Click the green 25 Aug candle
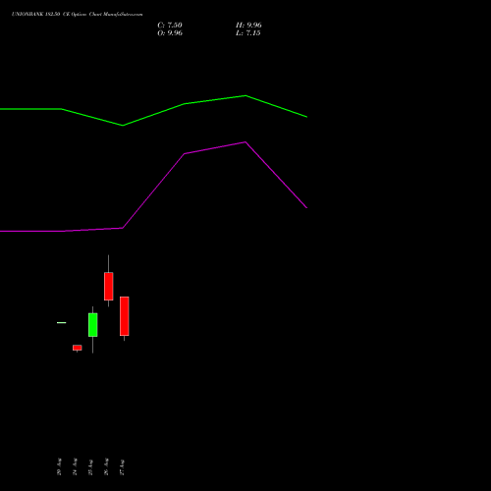The height and width of the screenshot is (491, 491). [x=93, y=325]
